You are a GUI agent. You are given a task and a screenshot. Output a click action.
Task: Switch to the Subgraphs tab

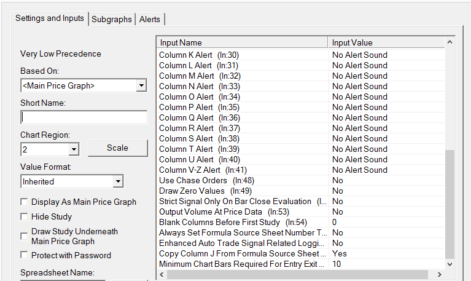tap(112, 19)
